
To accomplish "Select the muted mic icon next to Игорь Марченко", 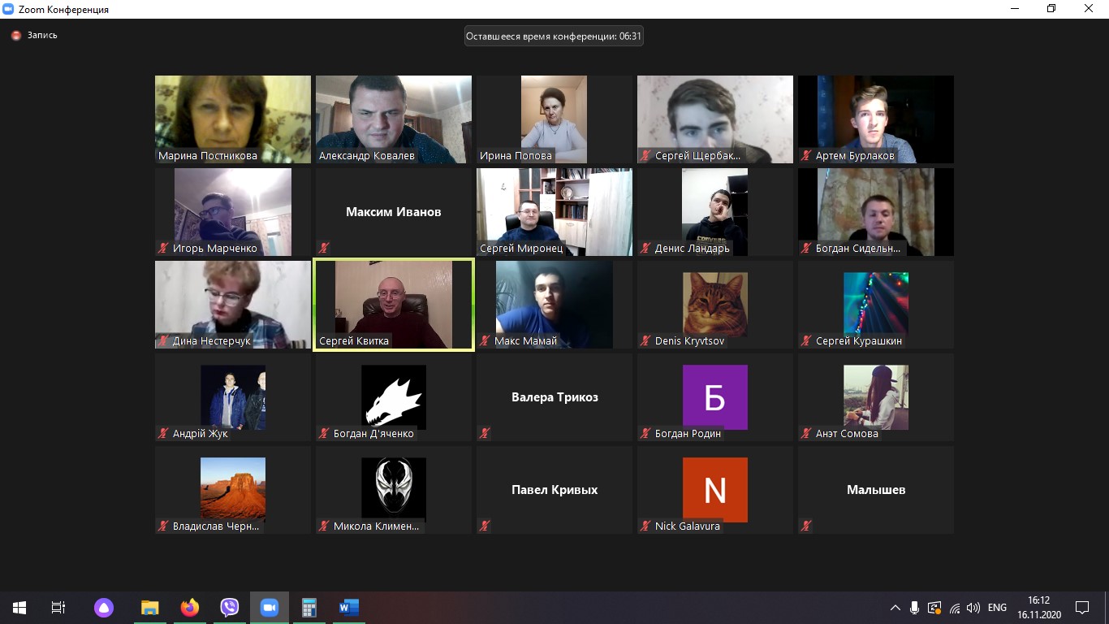I will tap(164, 249).
